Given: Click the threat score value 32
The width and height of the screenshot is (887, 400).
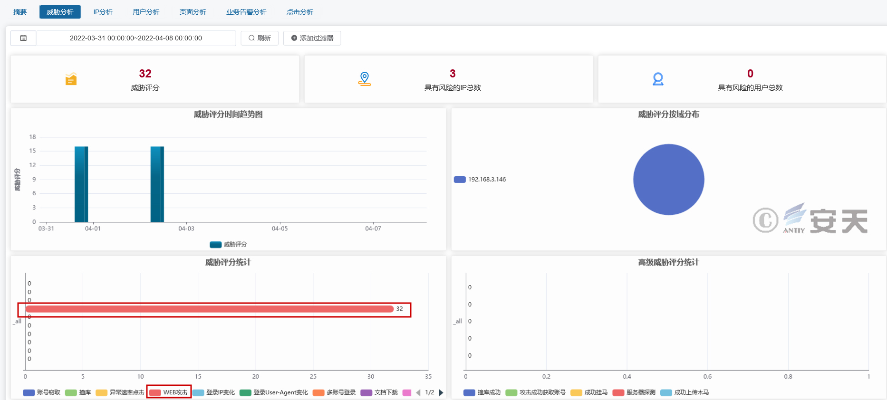Looking at the screenshot, I should (x=145, y=74).
